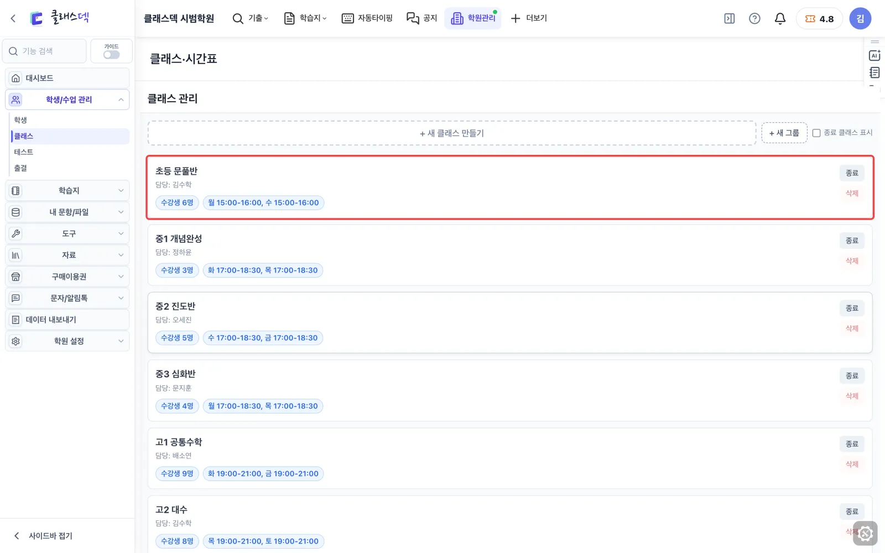Open the 더보기 plus menu

pyautogui.click(x=529, y=18)
